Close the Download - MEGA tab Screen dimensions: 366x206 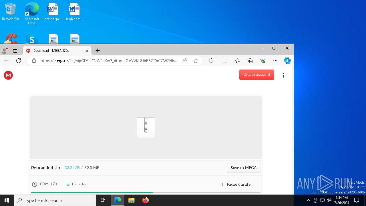pos(87,51)
